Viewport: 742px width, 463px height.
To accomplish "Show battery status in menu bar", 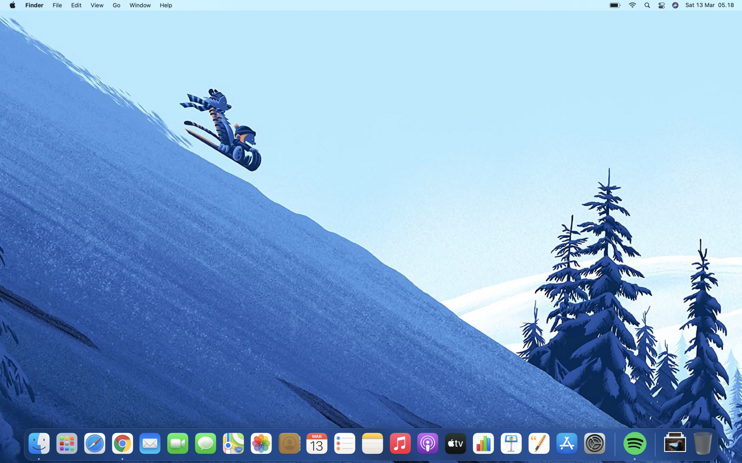I will 615,5.
